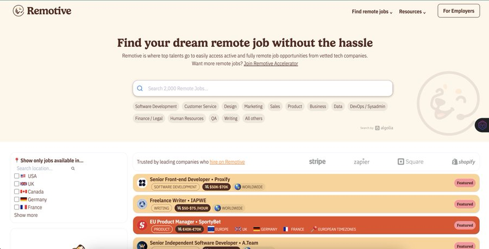Check the Germany location checkbox
The image size is (489, 249).
(x=16, y=200)
